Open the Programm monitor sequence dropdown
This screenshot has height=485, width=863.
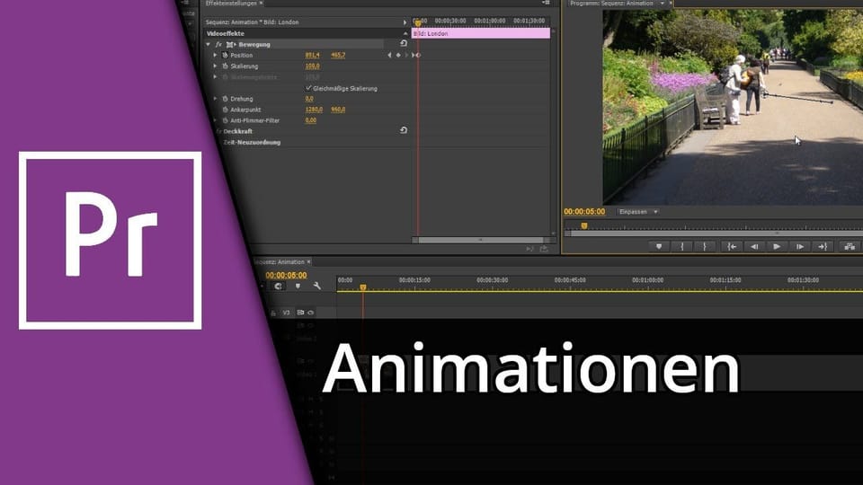663,4
